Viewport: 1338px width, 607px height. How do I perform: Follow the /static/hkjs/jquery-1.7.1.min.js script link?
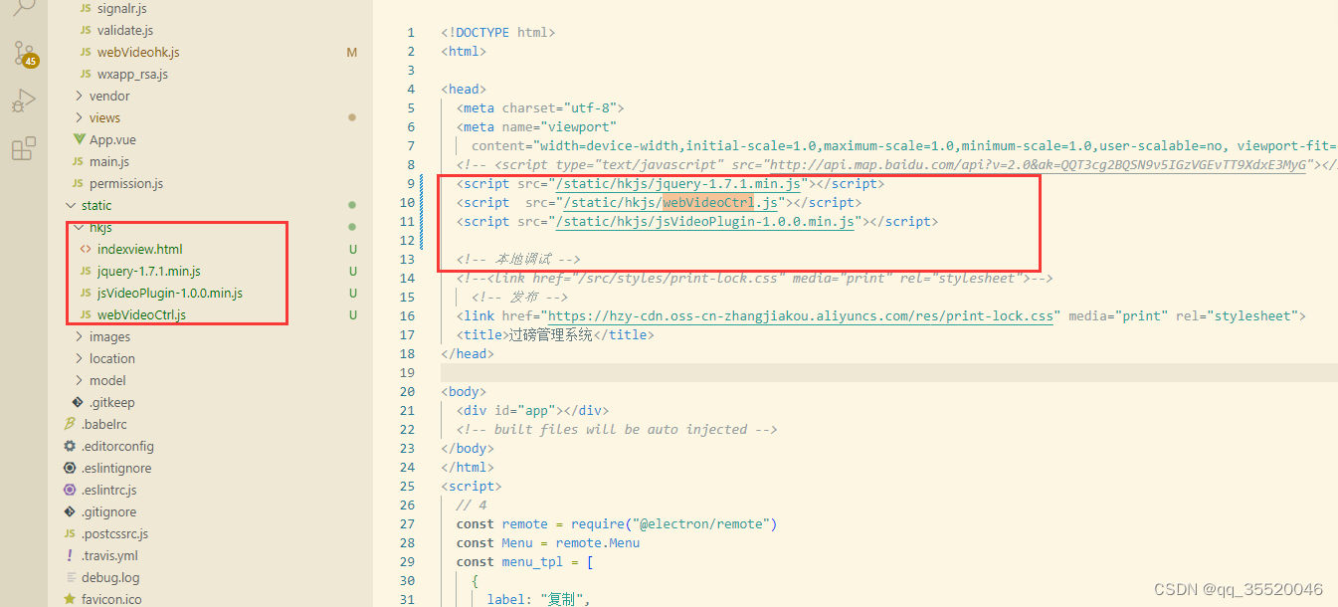678,183
